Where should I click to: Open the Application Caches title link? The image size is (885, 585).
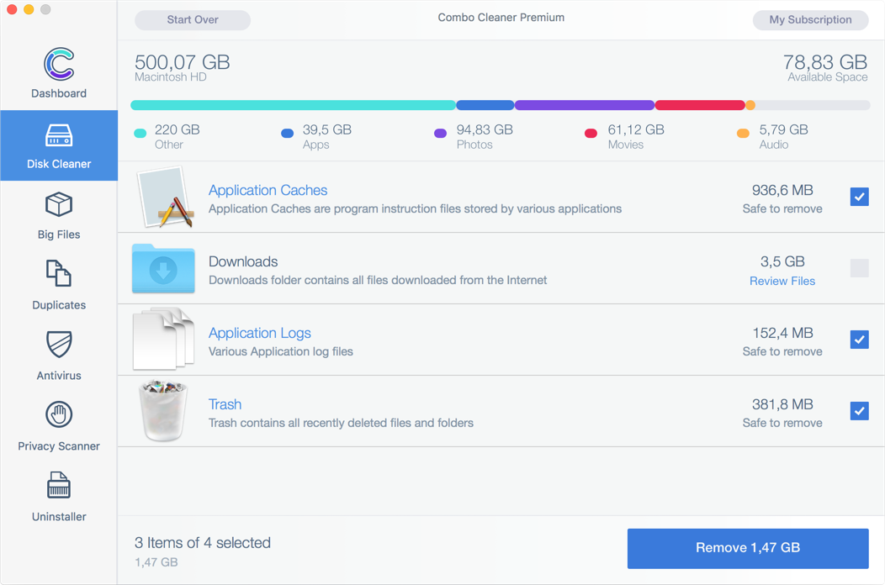pos(268,190)
